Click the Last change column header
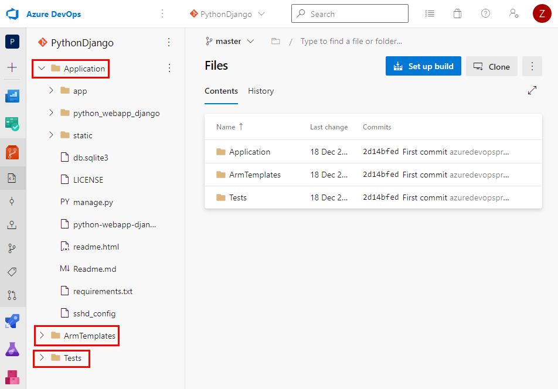Image resolution: width=558 pixels, height=389 pixels. 329,127
